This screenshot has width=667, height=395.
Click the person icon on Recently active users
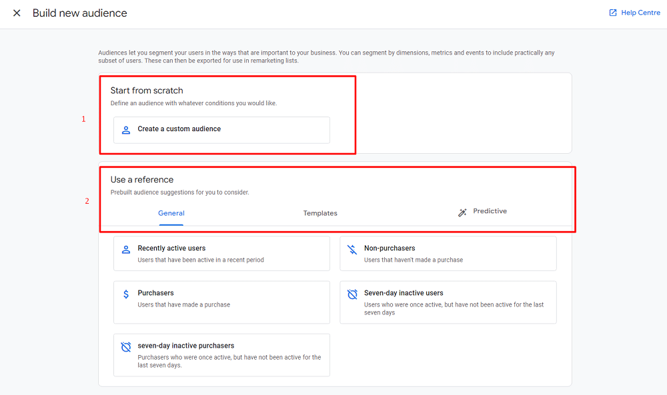pyautogui.click(x=126, y=249)
